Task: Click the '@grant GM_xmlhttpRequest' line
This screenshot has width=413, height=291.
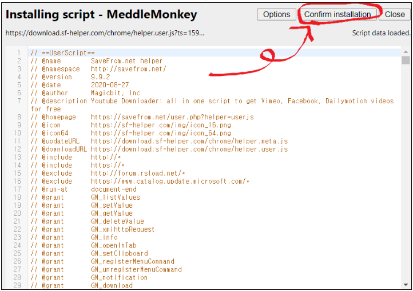Action: click(93, 229)
